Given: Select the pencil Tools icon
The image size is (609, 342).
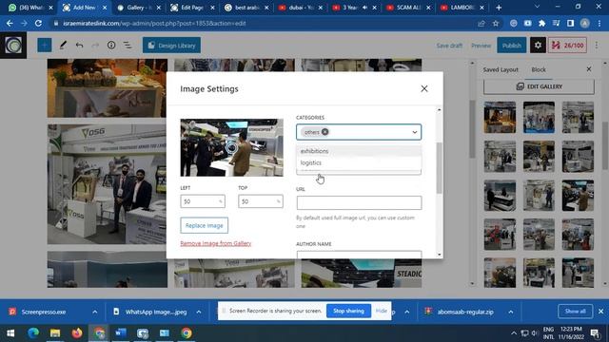Looking at the screenshot, I should (63, 46).
